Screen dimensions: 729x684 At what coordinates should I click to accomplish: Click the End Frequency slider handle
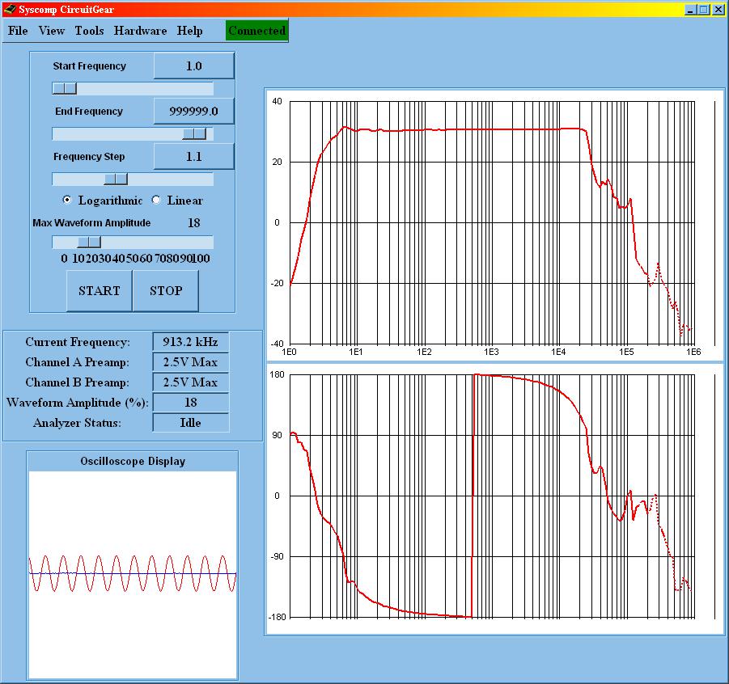[x=194, y=133]
